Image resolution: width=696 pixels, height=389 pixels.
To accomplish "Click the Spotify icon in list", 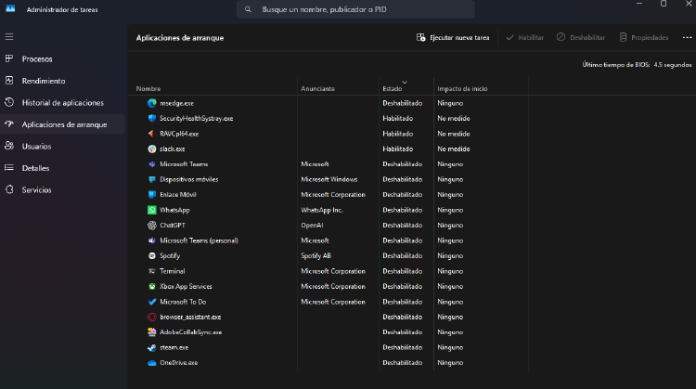I will tap(152, 256).
